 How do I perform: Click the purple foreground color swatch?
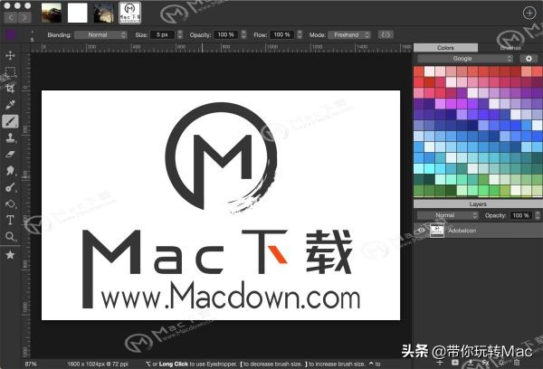coord(11,34)
